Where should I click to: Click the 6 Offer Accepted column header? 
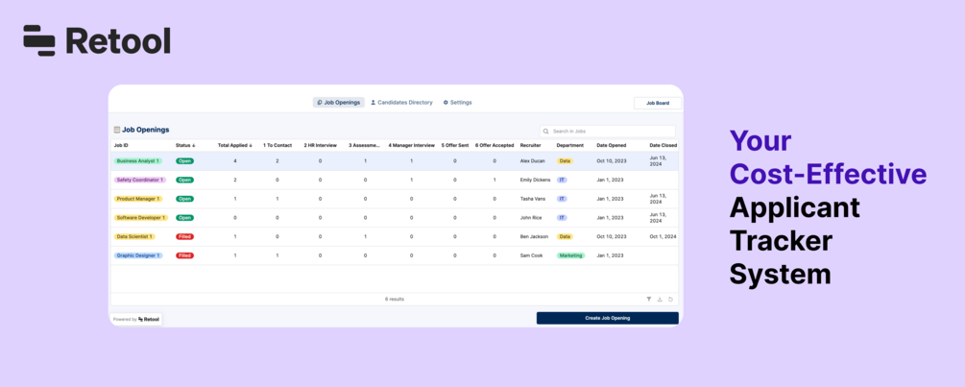point(495,146)
